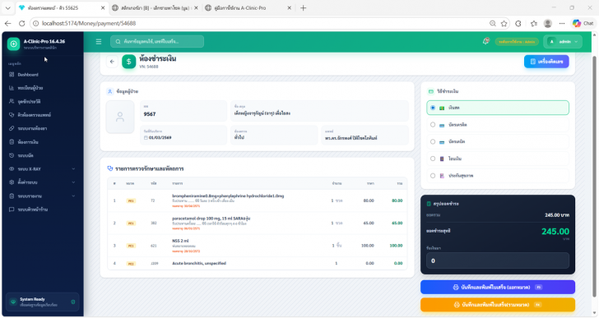The height and width of the screenshot is (318, 599).
Task: Open the calculator button at top right
Action: (x=546, y=62)
